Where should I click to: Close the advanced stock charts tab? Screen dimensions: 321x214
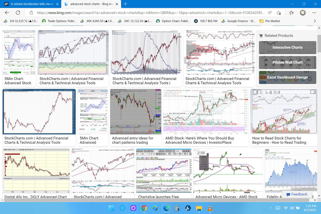[117, 4]
